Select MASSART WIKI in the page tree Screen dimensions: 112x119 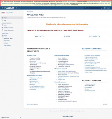click(x=8, y=38)
